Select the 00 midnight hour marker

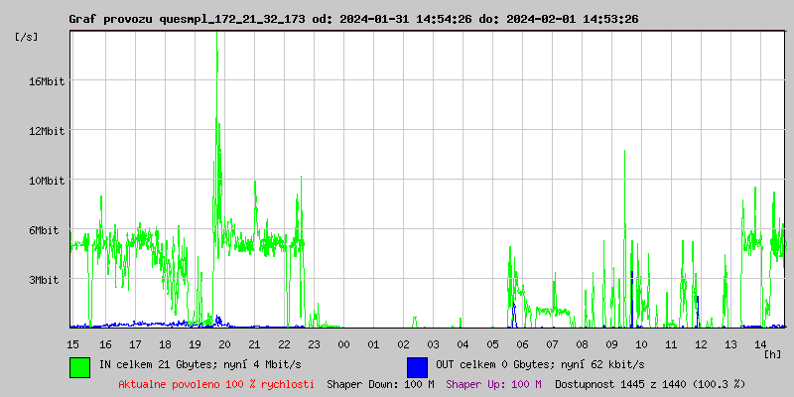point(343,344)
